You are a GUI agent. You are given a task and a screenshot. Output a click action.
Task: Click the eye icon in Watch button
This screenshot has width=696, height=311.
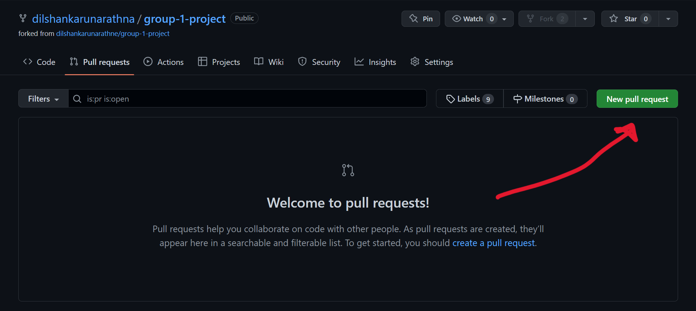[x=457, y=18]
